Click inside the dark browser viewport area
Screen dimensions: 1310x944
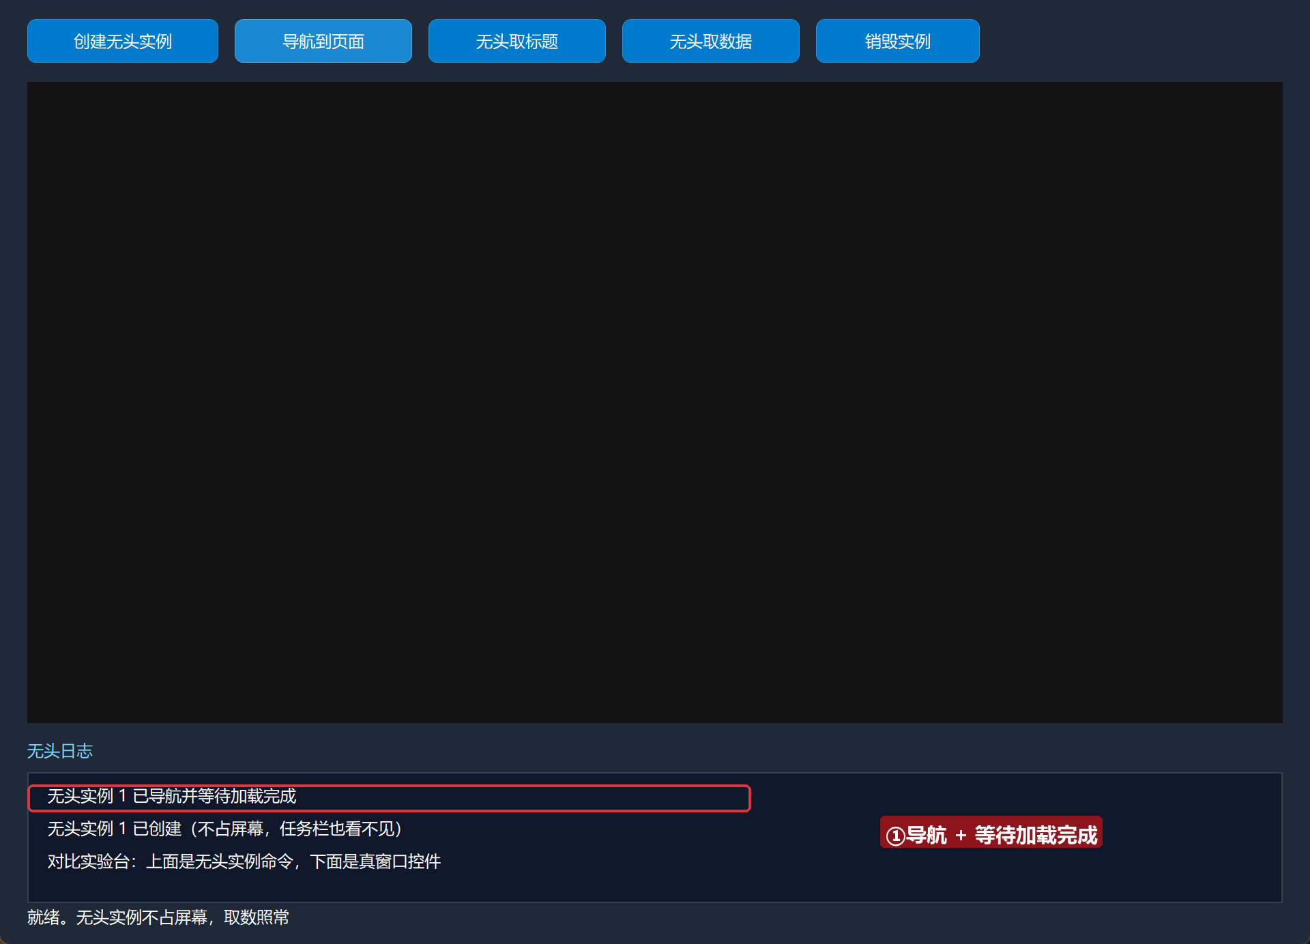pos(655,402)
